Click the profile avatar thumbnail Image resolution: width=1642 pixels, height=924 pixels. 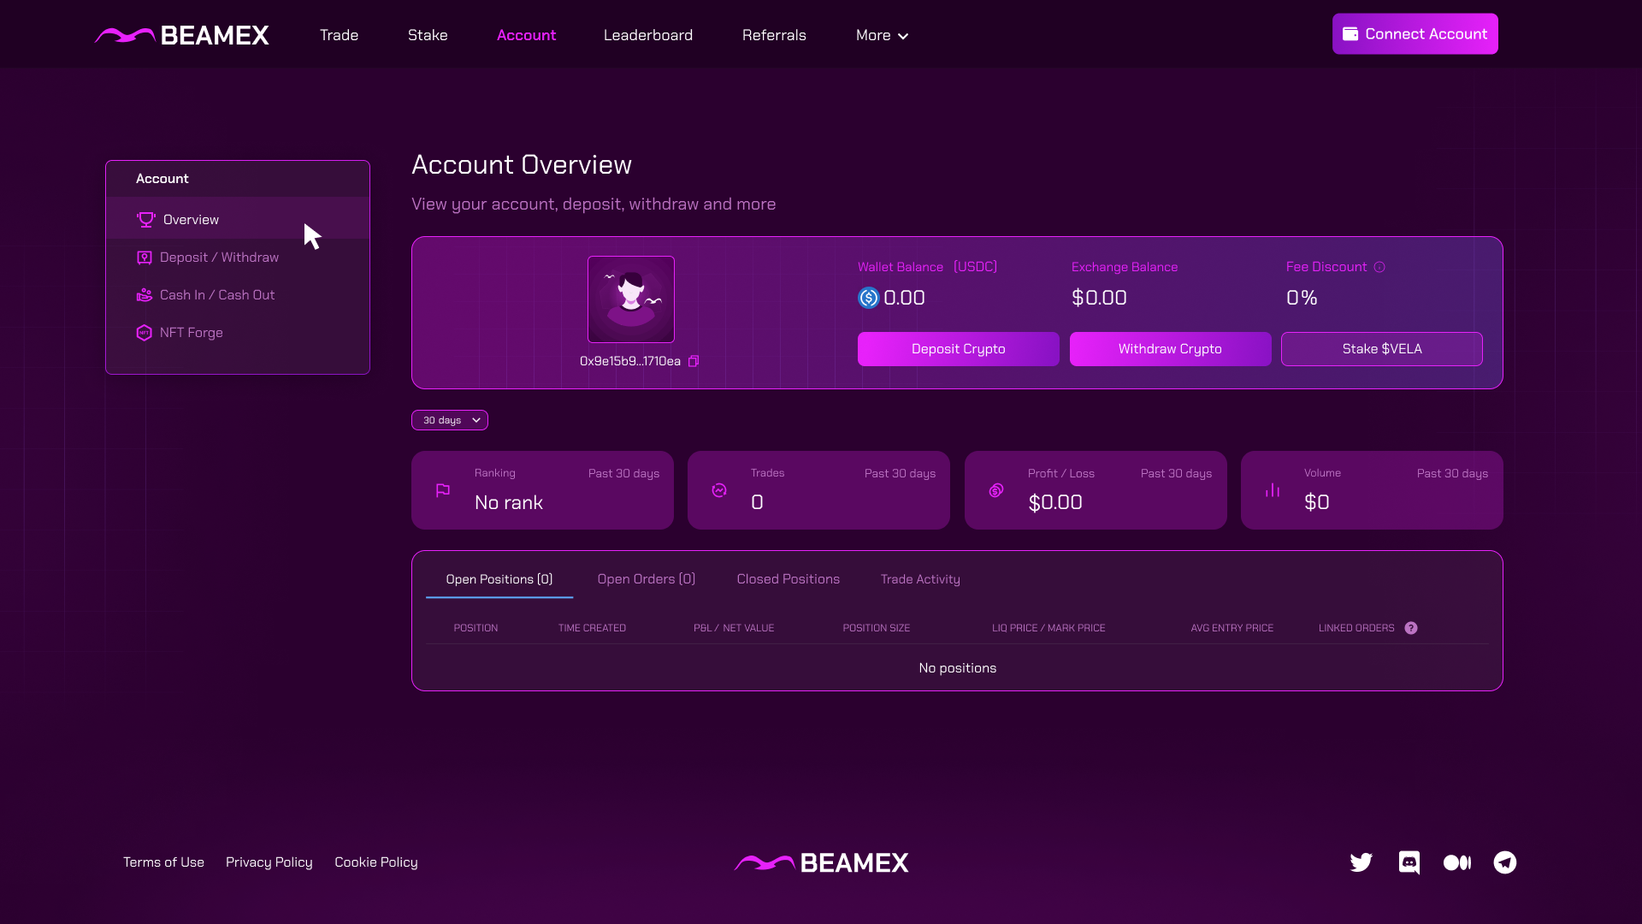click(x=630, y=299)
